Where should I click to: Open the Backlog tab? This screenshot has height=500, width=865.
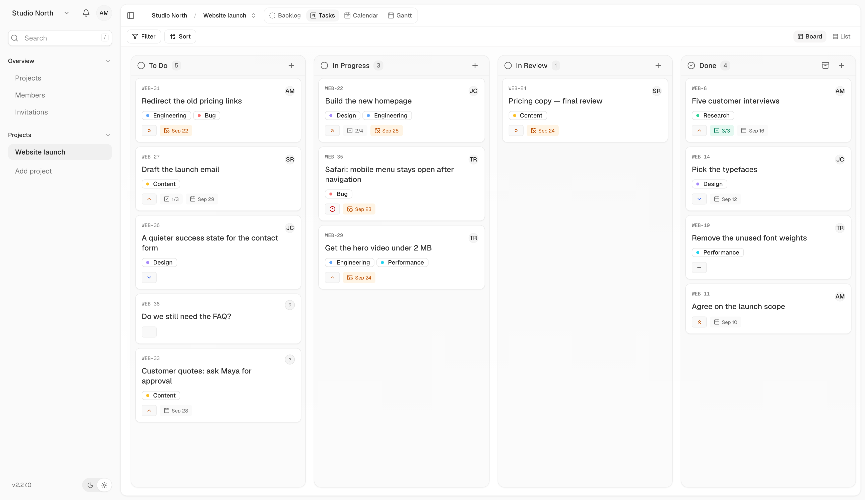click(x=285, y=15)
